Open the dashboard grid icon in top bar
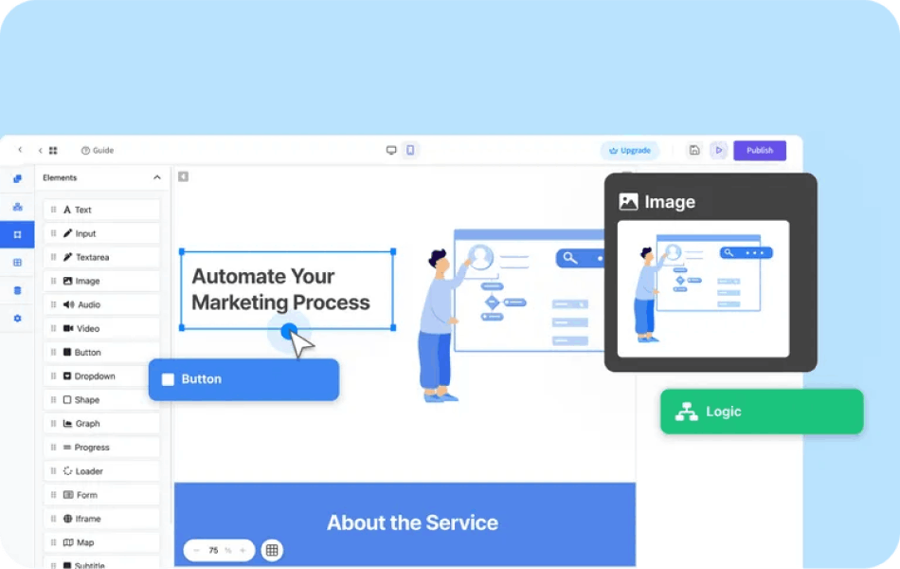This screenshot has height=569, width=900. pos(53,150)
